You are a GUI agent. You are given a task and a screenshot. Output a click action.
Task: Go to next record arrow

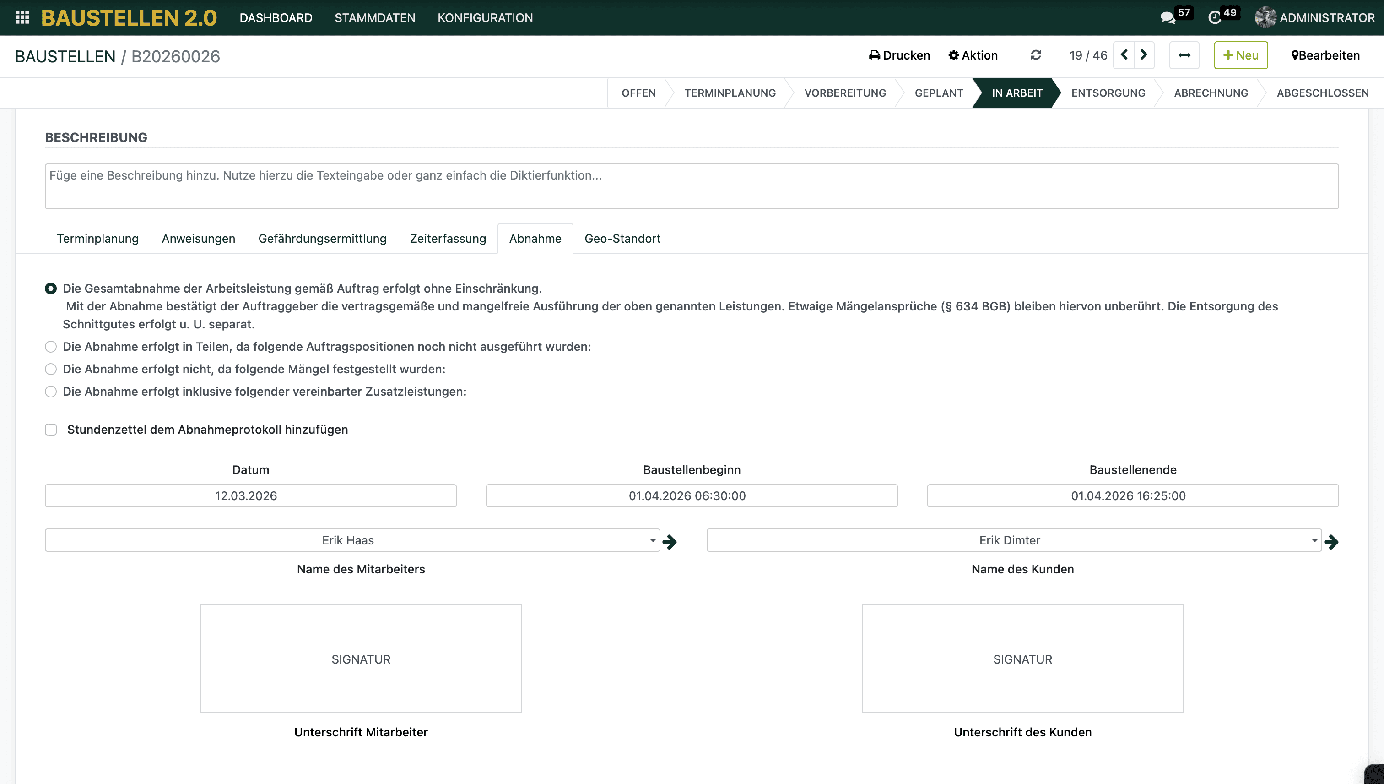point(1144,55)
